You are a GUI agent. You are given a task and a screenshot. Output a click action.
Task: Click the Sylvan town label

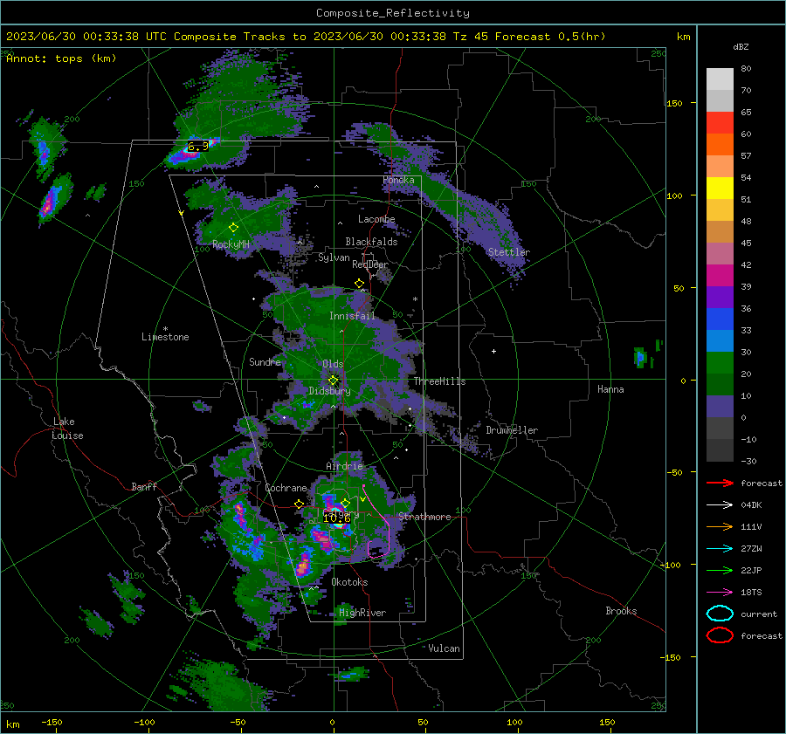(334, 257)
